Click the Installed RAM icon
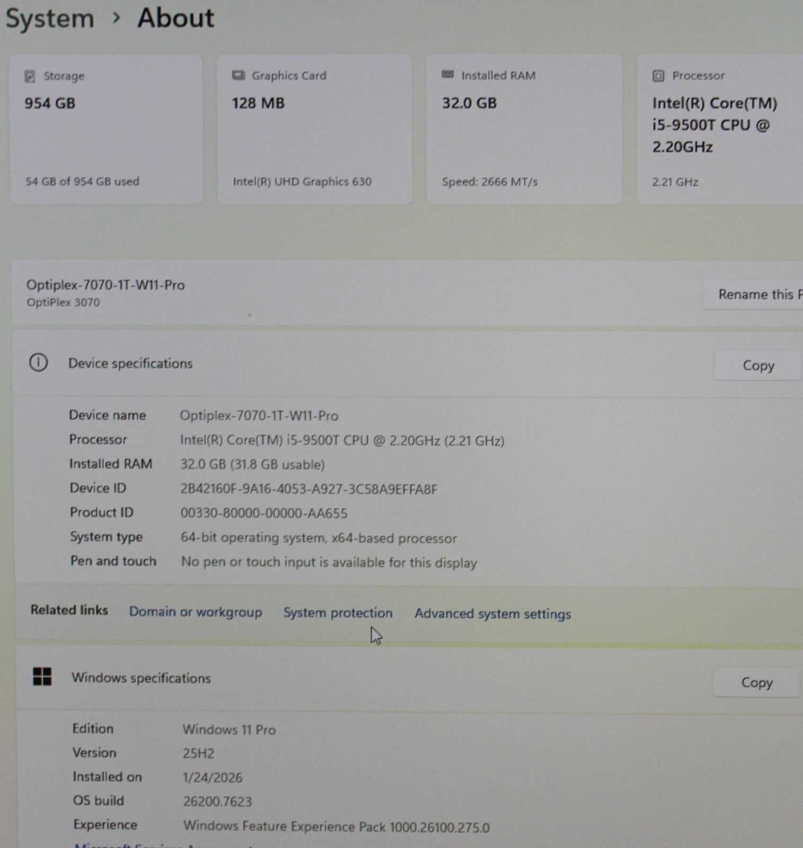Image resolution: width=803 pixels, height=848 pixels. pyautogui.click(x=448, y=75)
